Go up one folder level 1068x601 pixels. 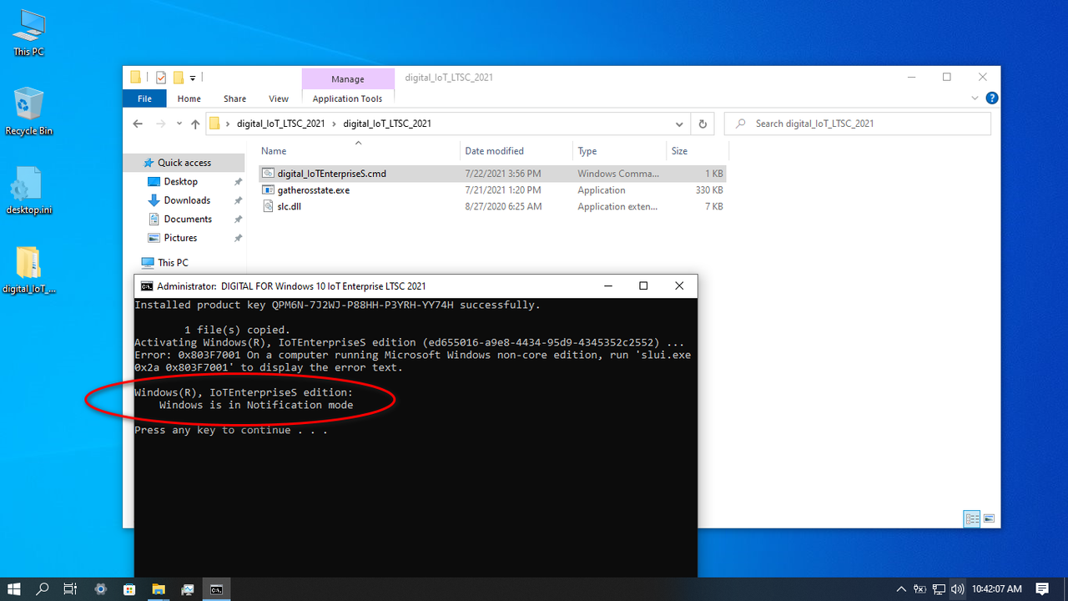pos(195,124)
